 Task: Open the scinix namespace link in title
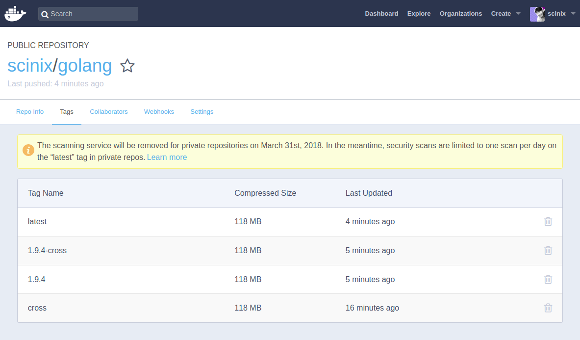(x=30, y=66)
